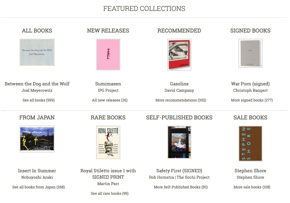This screenshot has width=290, height=203.
Task: Open the pink Sumimasen book cover
Action: point(108,55)
